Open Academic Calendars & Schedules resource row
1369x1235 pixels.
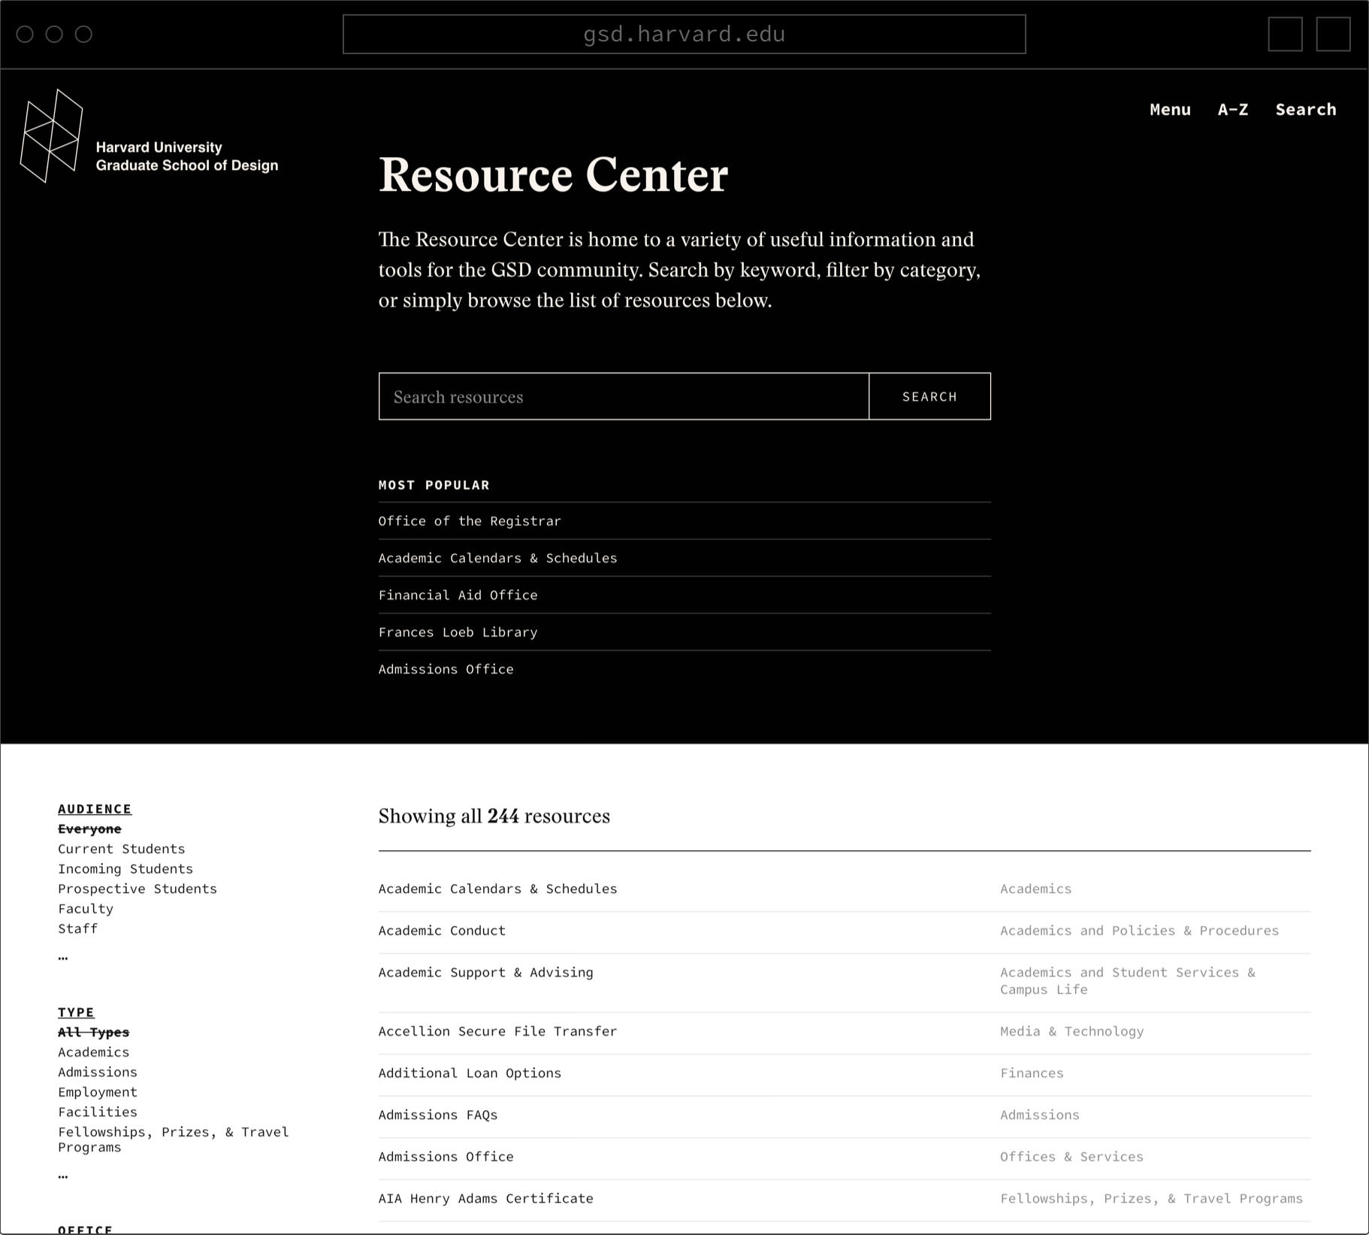point(497,888)
